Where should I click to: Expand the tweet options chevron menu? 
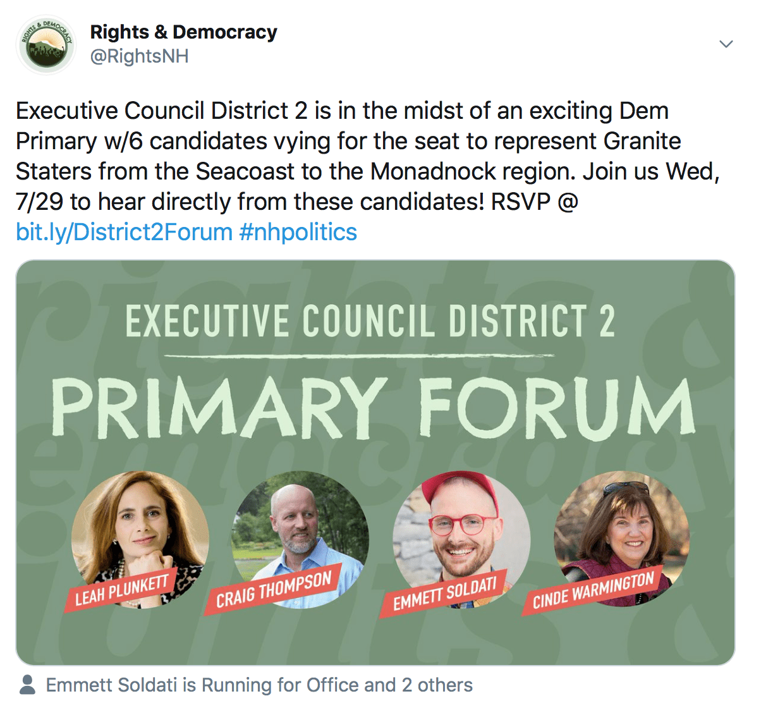tap(726, 44)
